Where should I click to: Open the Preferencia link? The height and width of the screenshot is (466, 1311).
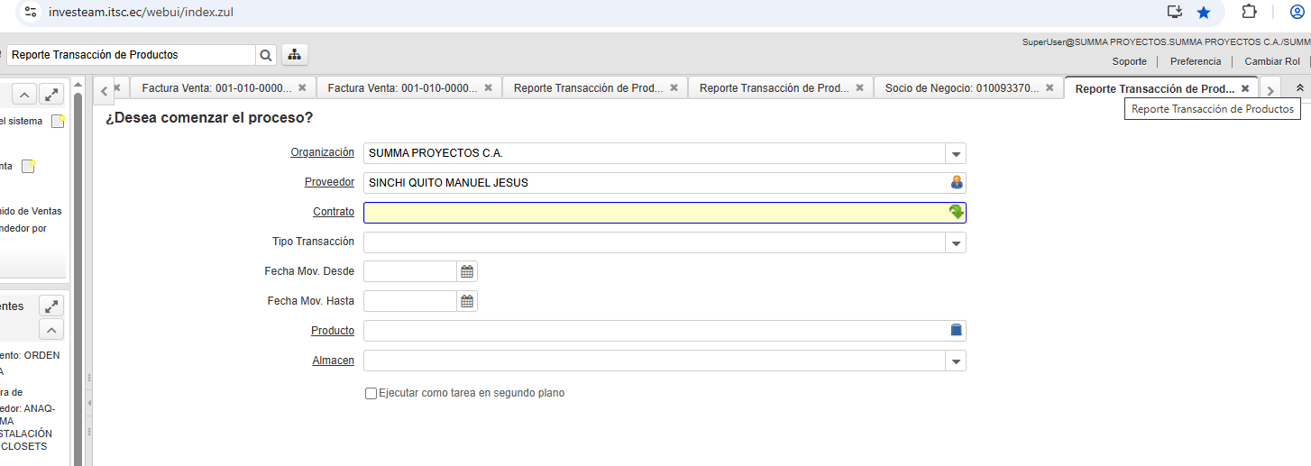point(1195,61)
